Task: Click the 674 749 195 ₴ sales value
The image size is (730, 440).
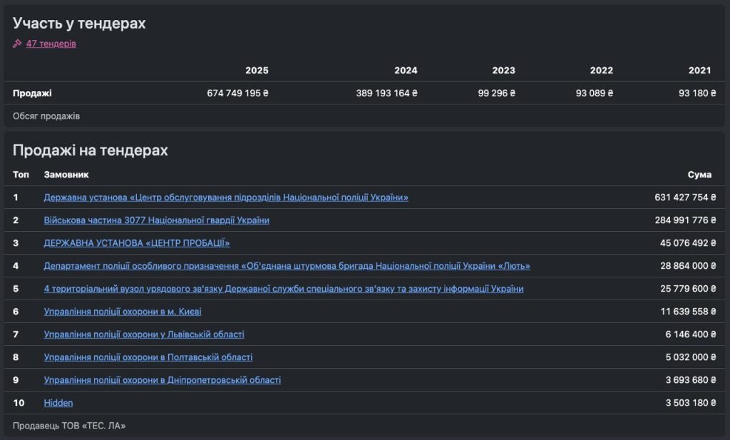Action: [237, 93]
